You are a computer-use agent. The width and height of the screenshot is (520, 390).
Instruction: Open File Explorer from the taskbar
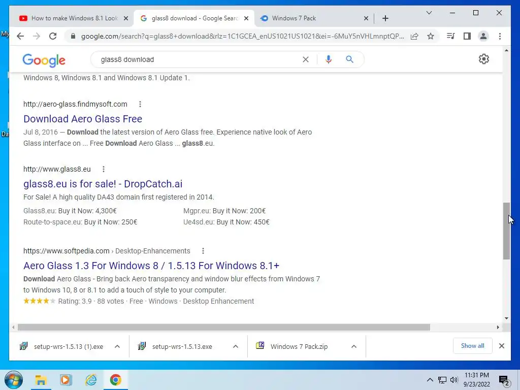tap(41, 380)
